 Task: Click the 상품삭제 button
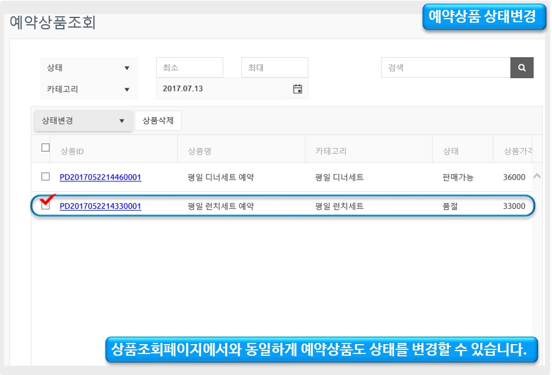coord(158,121)
